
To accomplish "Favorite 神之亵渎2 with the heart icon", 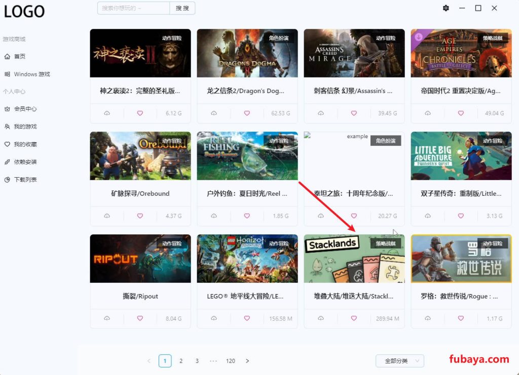I will pyautogui.click(x=140, y=113).
